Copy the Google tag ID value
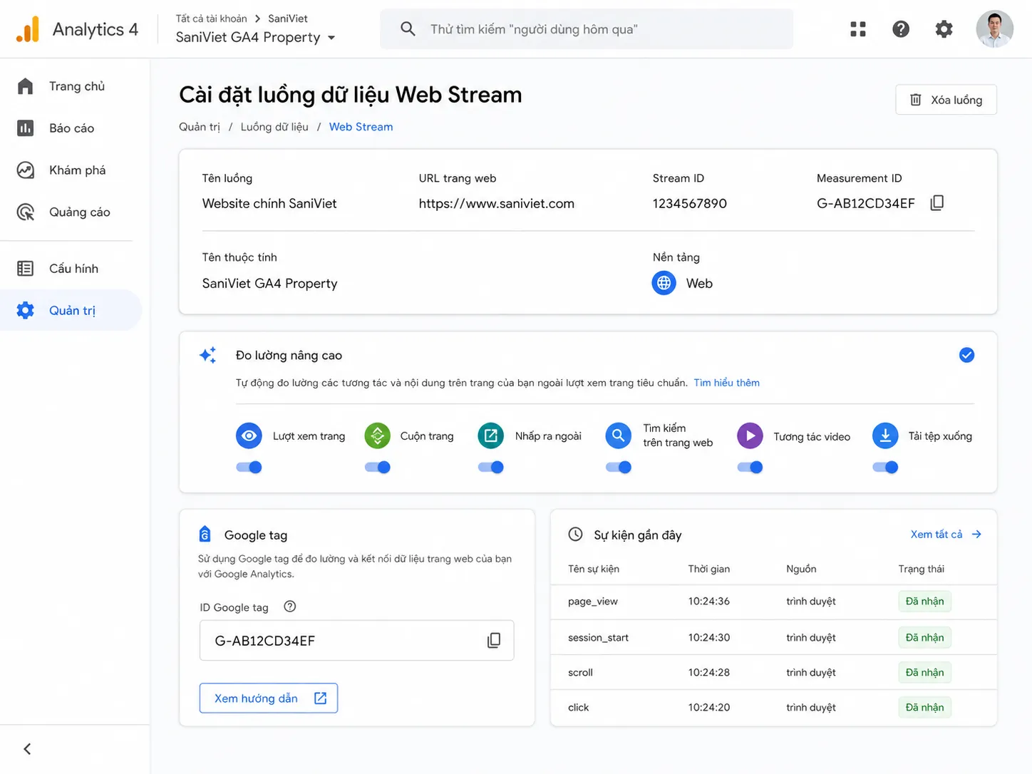Screen dimensions: 1032x774 494,640
